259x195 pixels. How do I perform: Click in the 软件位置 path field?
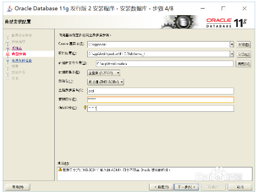(159, 54)
